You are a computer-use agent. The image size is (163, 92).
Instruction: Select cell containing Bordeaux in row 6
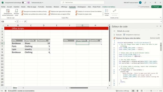coord(18,43)
